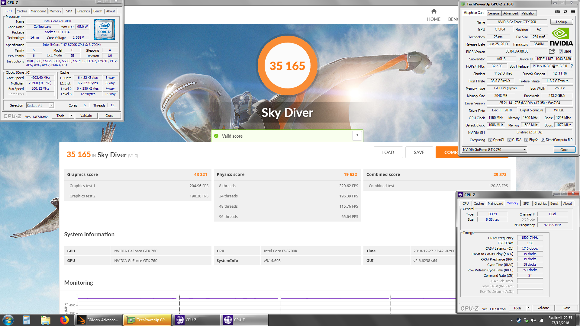Switch to the Sensors tab in GPU-Z

(494, 13)
